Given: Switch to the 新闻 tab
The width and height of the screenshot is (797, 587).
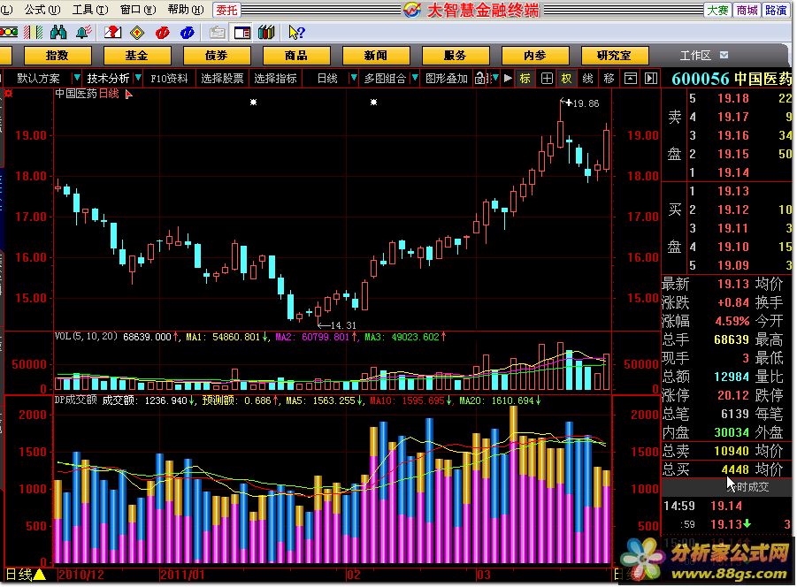Looking at the screenshot, I should coord(376,56).
